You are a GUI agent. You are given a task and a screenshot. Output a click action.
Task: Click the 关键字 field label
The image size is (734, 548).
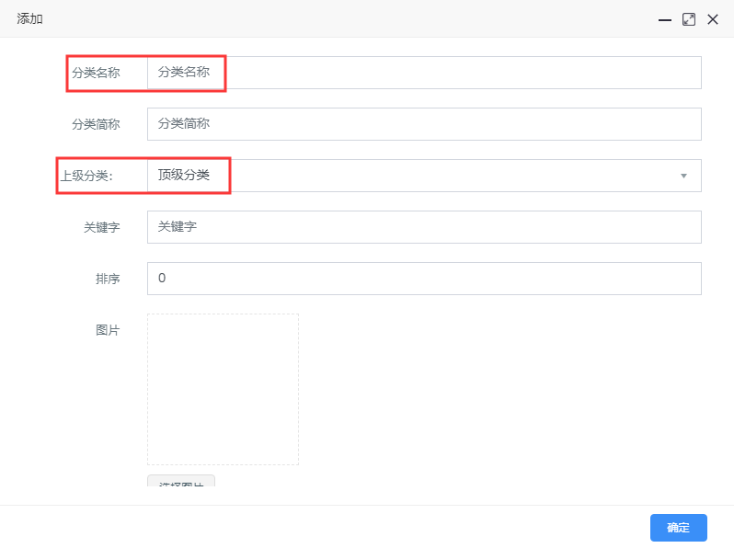click(x=101, y=227)
